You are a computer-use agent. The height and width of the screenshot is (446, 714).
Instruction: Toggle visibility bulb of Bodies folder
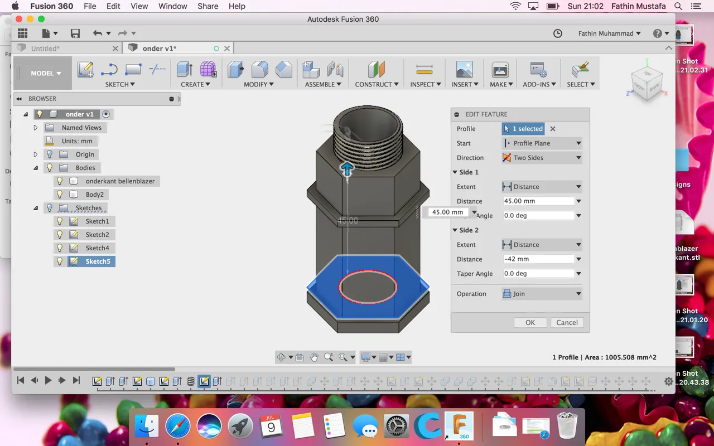[x=50, y=168]
